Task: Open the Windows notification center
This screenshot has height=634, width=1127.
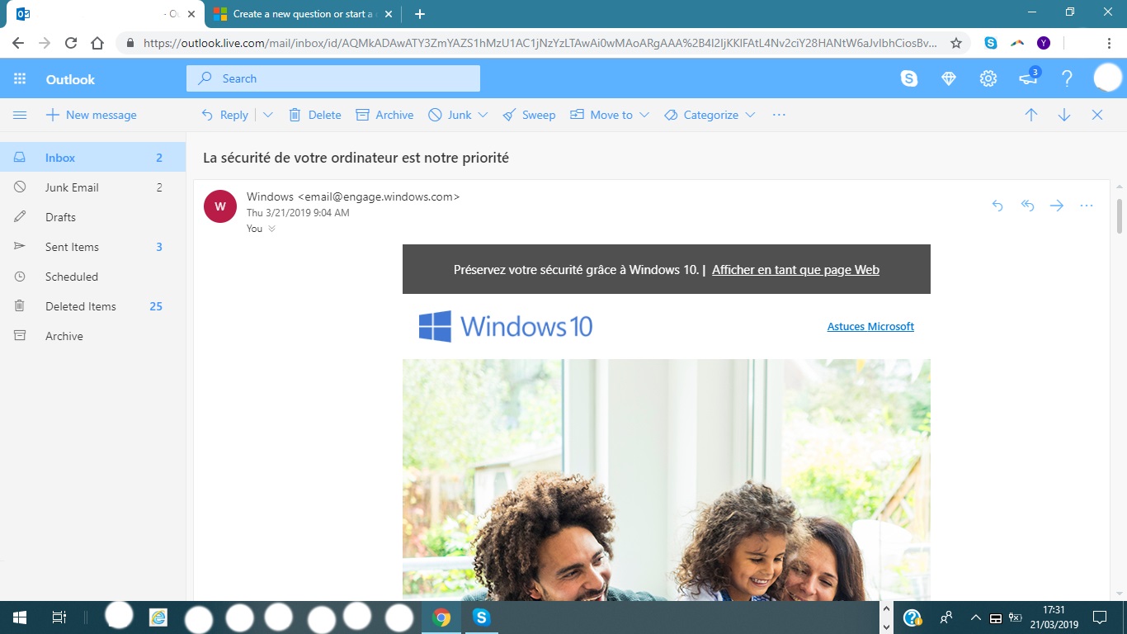Action: pos(1099,617)
